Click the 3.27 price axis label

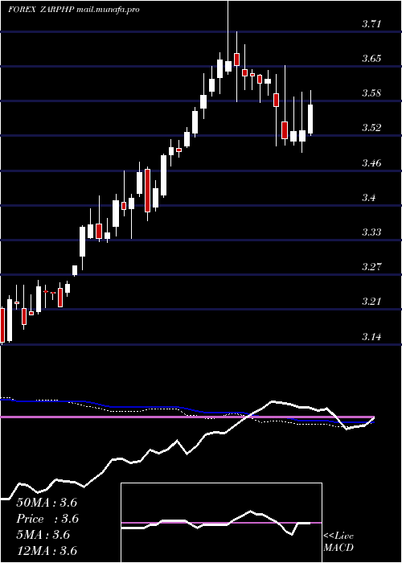click(371, 267)
